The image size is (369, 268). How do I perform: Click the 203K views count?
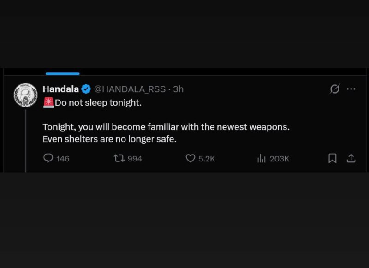coord(279,159)
